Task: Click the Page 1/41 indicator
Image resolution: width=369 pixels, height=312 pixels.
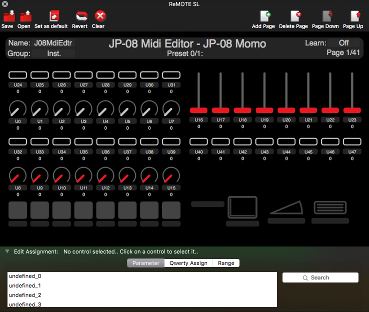Action: click(x=343, y=52)
